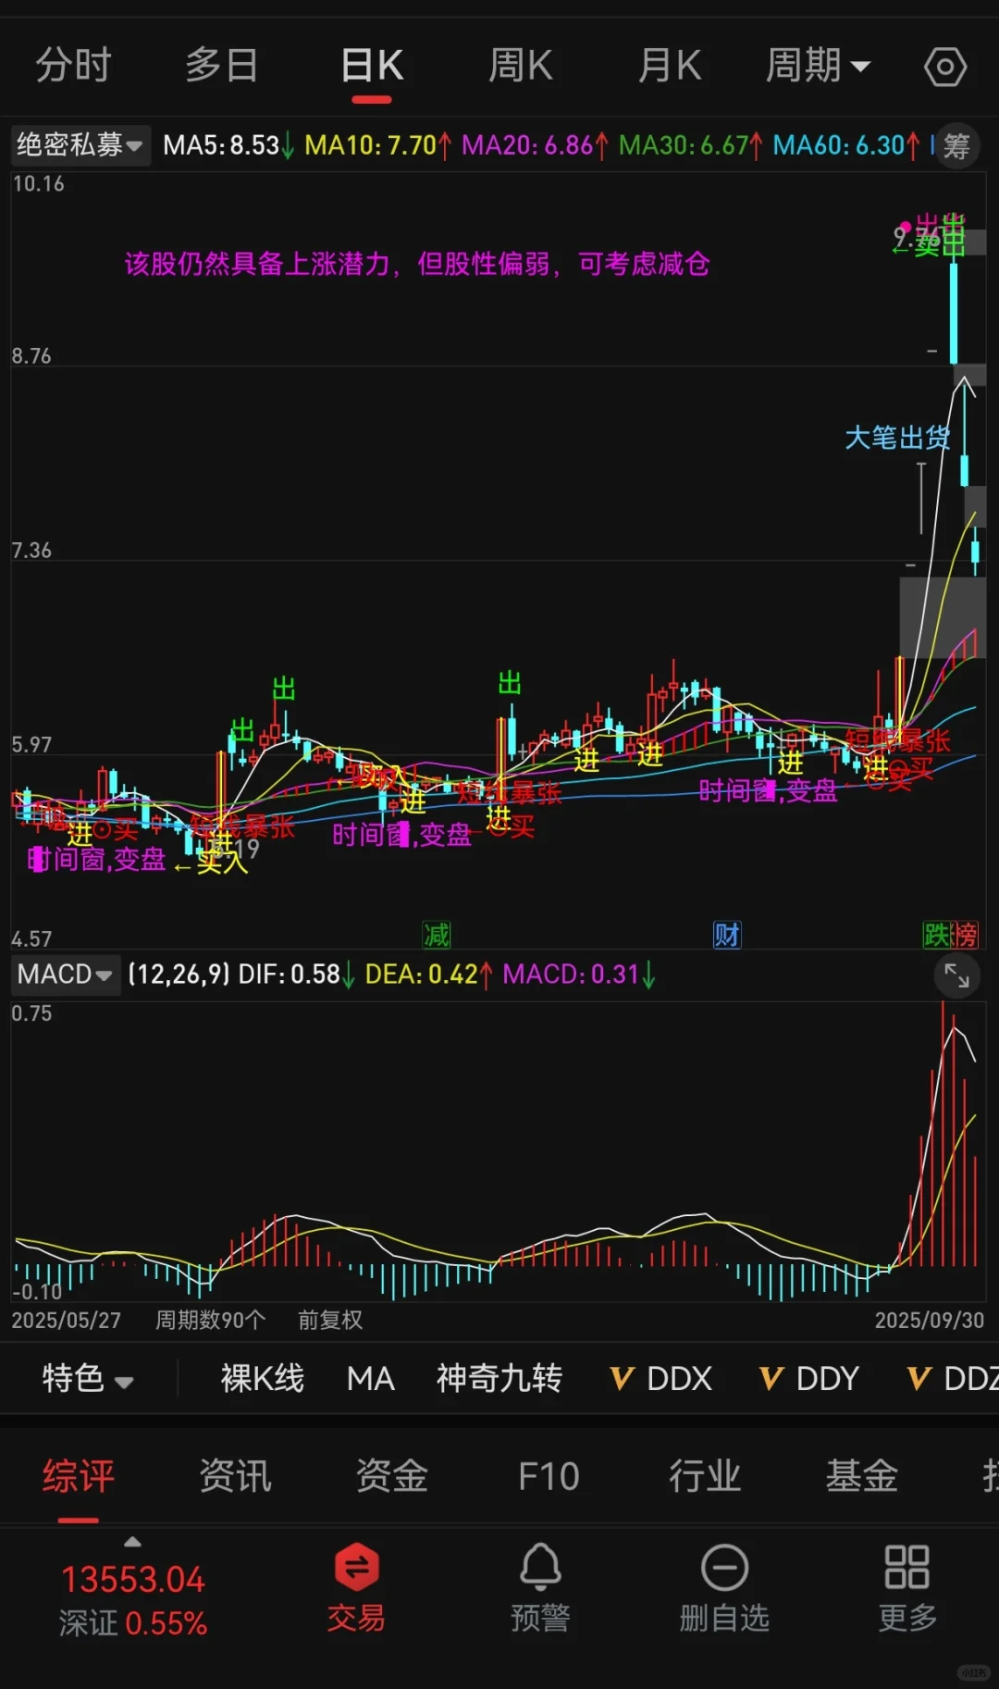Tap end date 2025/09/30

[x=930, y=1320]
